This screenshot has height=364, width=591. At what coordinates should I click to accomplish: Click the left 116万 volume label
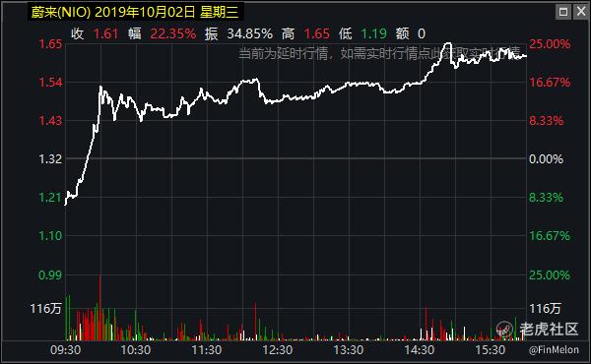(x=45, y=309)
